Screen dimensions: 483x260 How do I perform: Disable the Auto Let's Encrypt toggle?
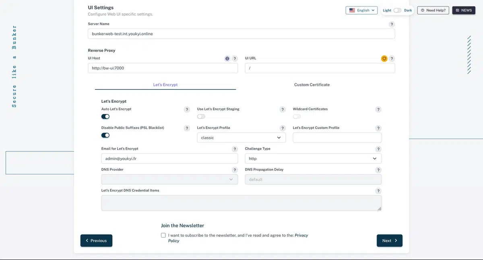click(105, 117)
